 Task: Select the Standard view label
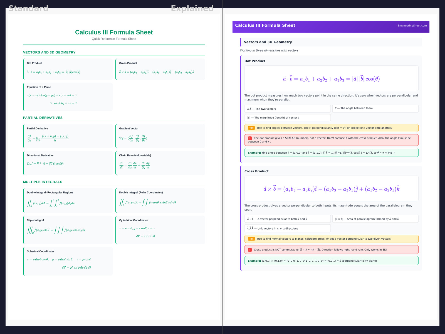(x=28, y=8)
